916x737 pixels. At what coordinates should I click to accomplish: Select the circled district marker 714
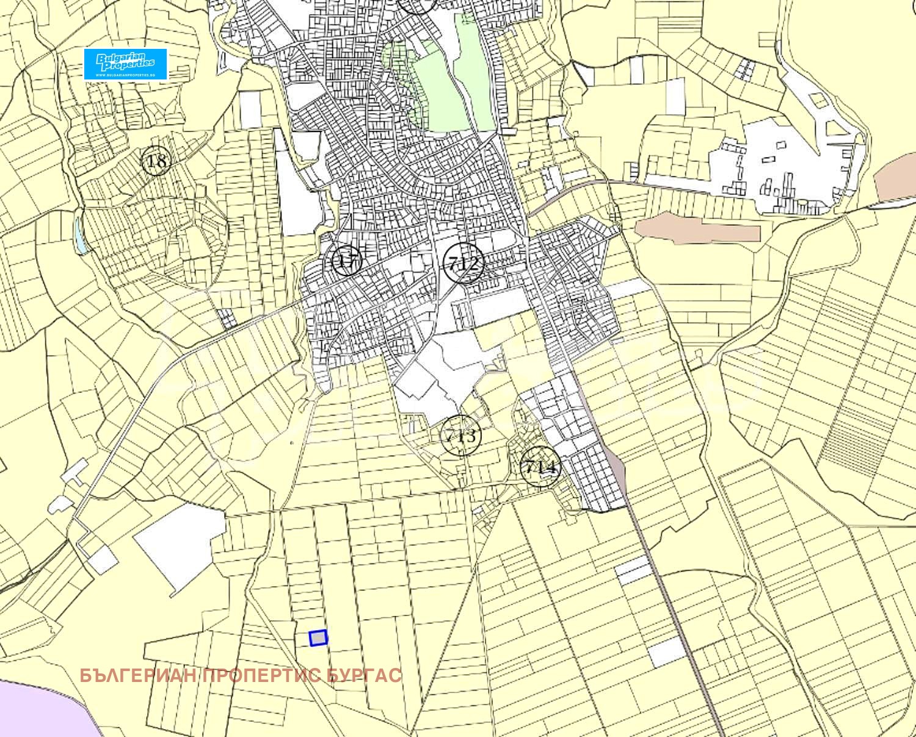click(540, 468)
